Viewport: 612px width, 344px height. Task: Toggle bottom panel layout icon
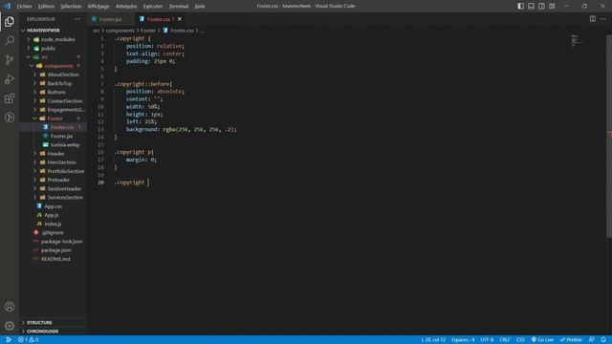click(x=532, y=7)
